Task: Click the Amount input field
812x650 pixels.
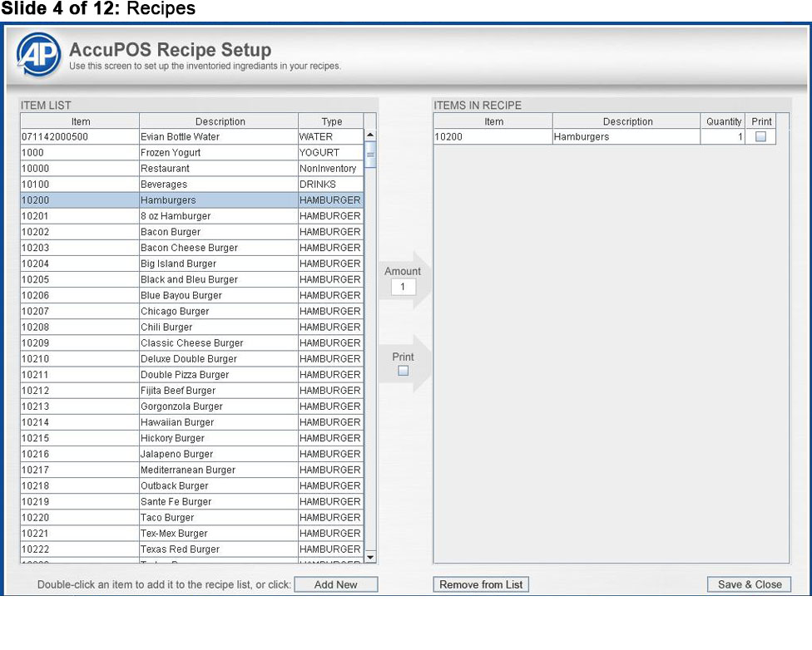Action: tap(403, 287)
